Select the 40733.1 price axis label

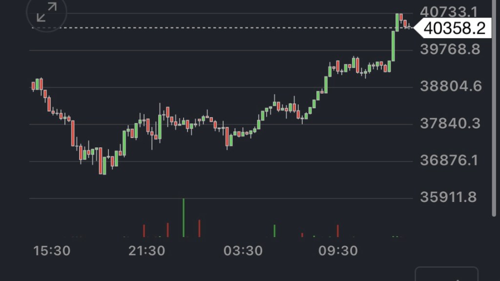point(449,11)
